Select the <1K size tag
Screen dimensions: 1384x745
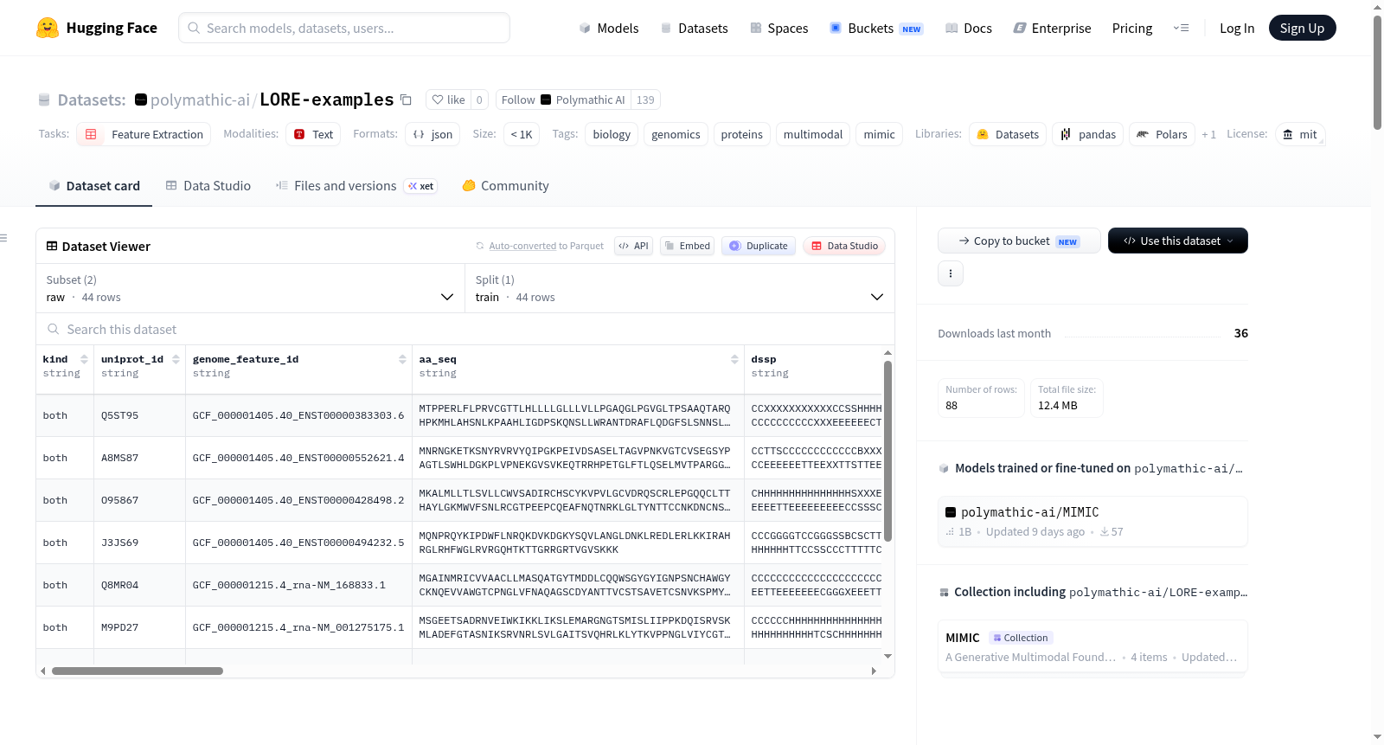[522, 134]
